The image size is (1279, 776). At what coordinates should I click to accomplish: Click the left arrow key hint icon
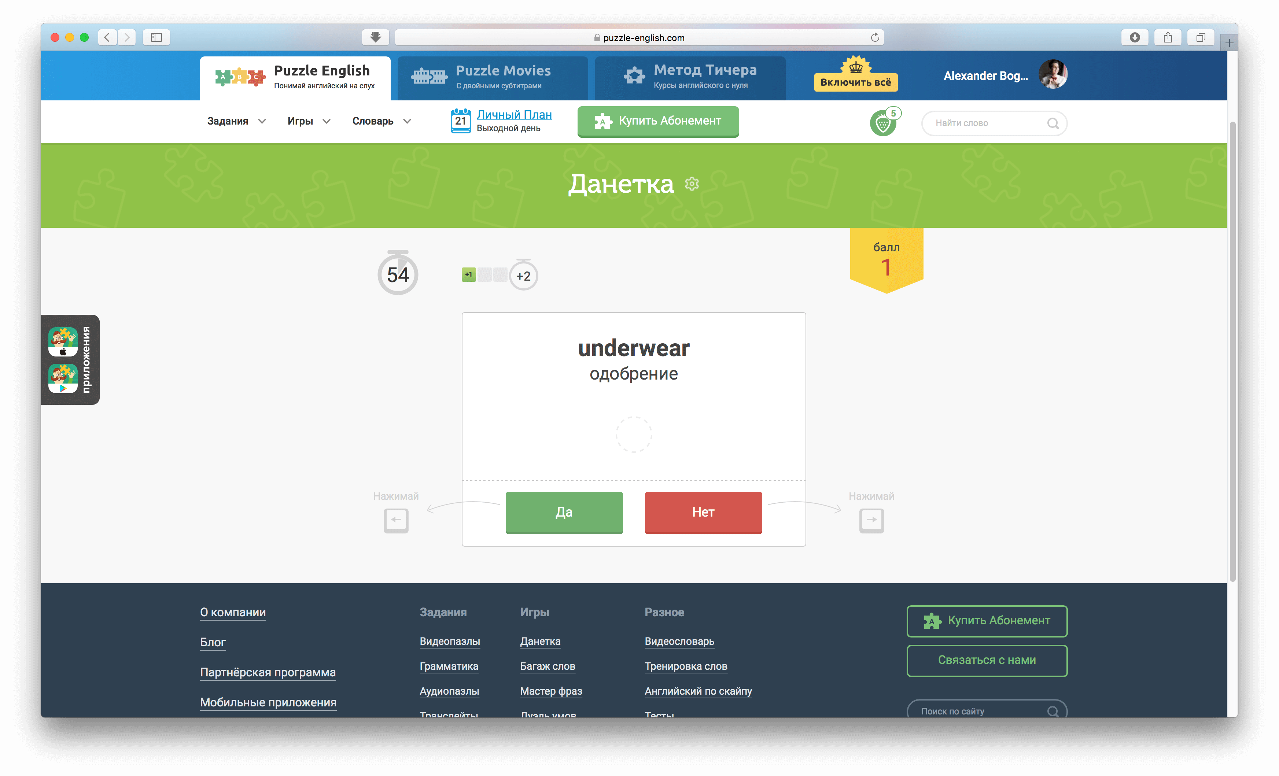(x=396, y=520)
